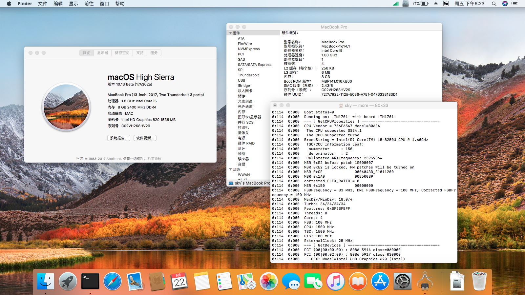Viewport: 525px width, 295px height.
Task: Open Spotlight search in menu bar
Action: (x=494, y=4)
